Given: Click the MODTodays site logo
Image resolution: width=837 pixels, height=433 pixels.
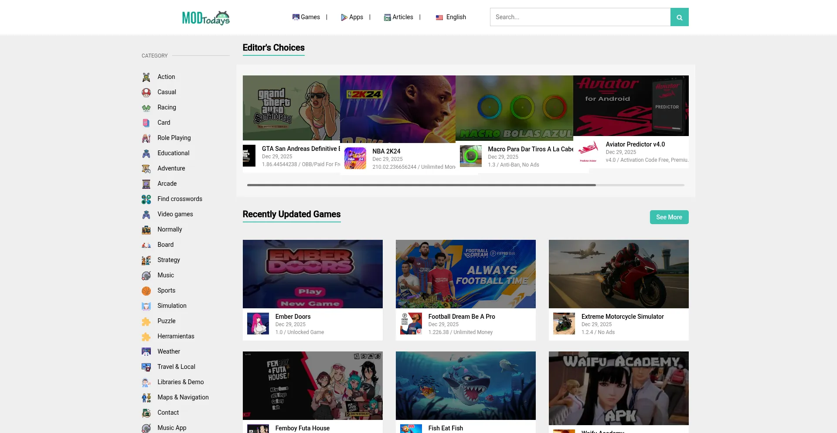Looking at the screenshot, I should click(206, 17).
